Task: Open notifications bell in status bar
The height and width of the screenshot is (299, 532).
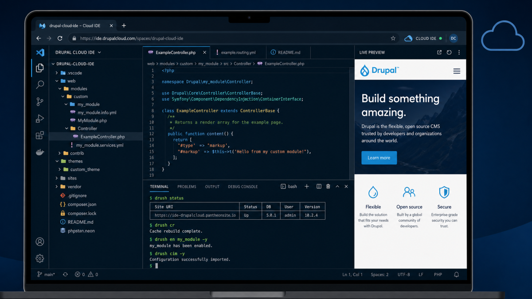Action: (457, 275)
